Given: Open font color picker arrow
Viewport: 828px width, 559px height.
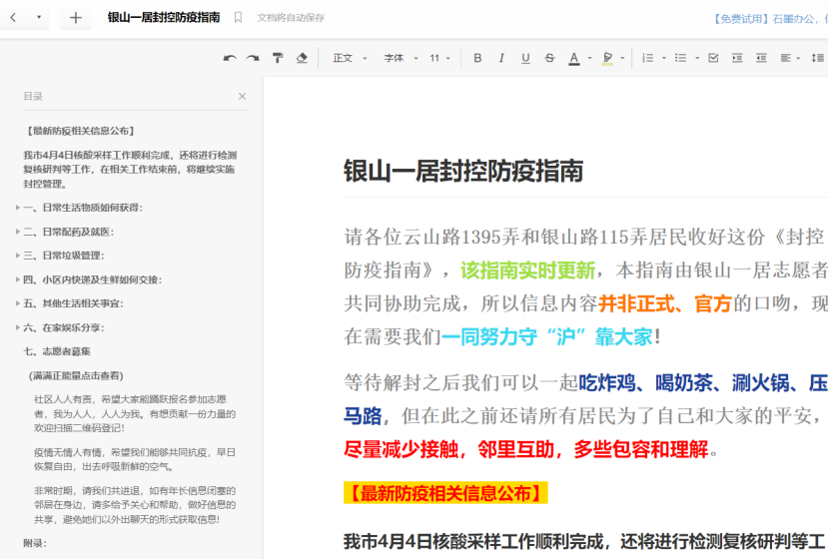Looking at the screenshot, I should [x=589, y=58].
